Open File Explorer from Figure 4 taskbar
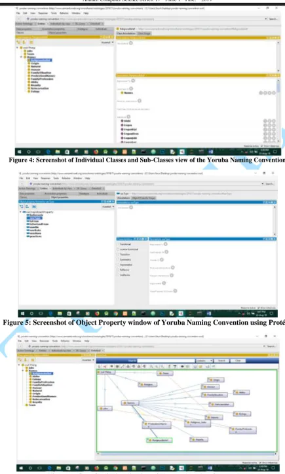 (x=58, y=152)
